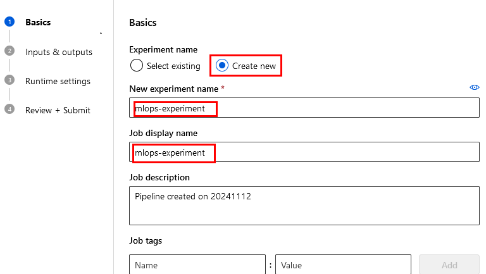The width and height of the screenshot is (486, 274).
Task: Click the Job tags label
Action: 146,240
